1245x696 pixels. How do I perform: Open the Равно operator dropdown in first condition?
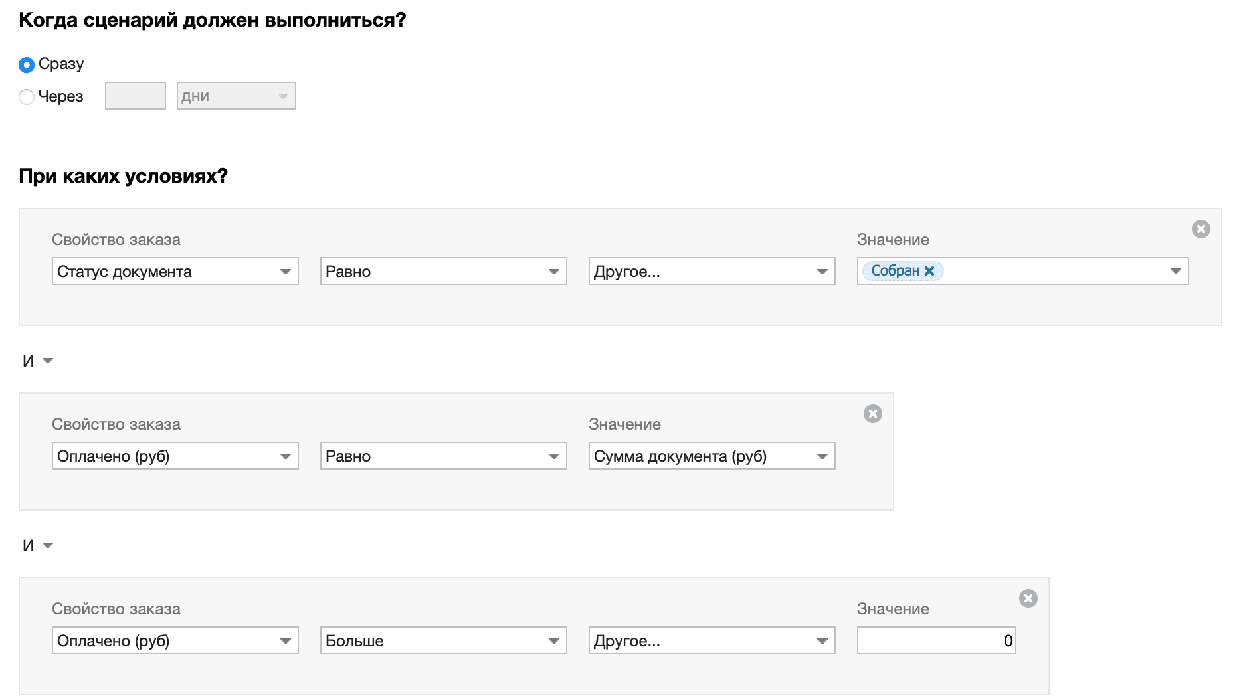point(443,272)
